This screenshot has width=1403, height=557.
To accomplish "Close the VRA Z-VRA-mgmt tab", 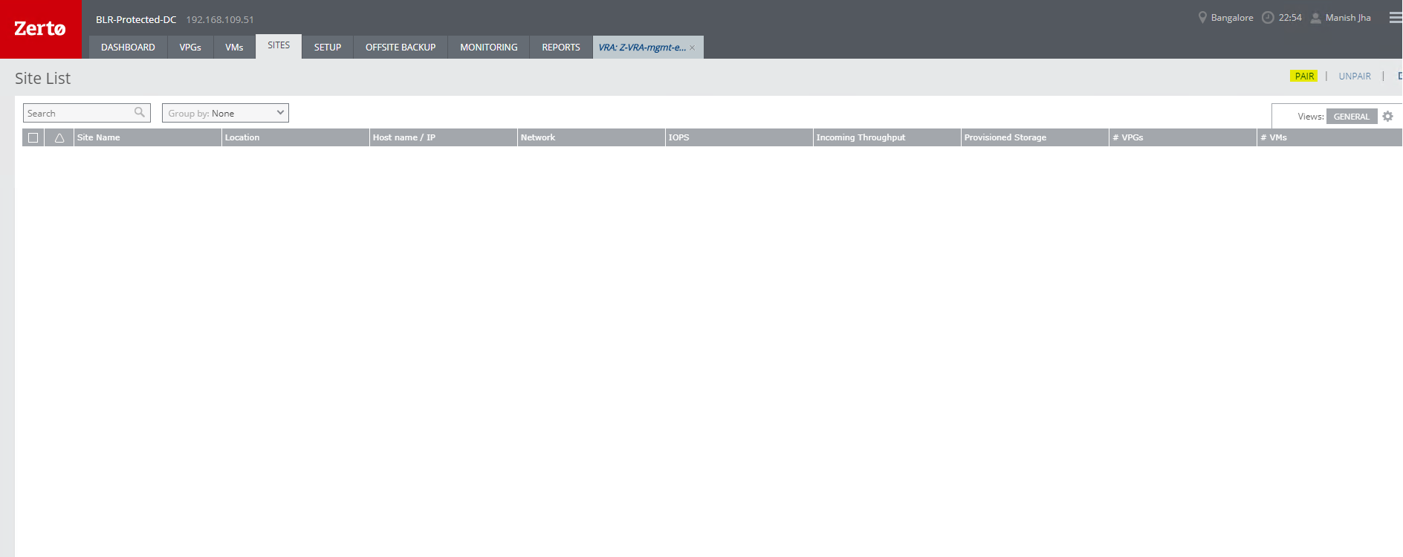I will click(692, 48).
